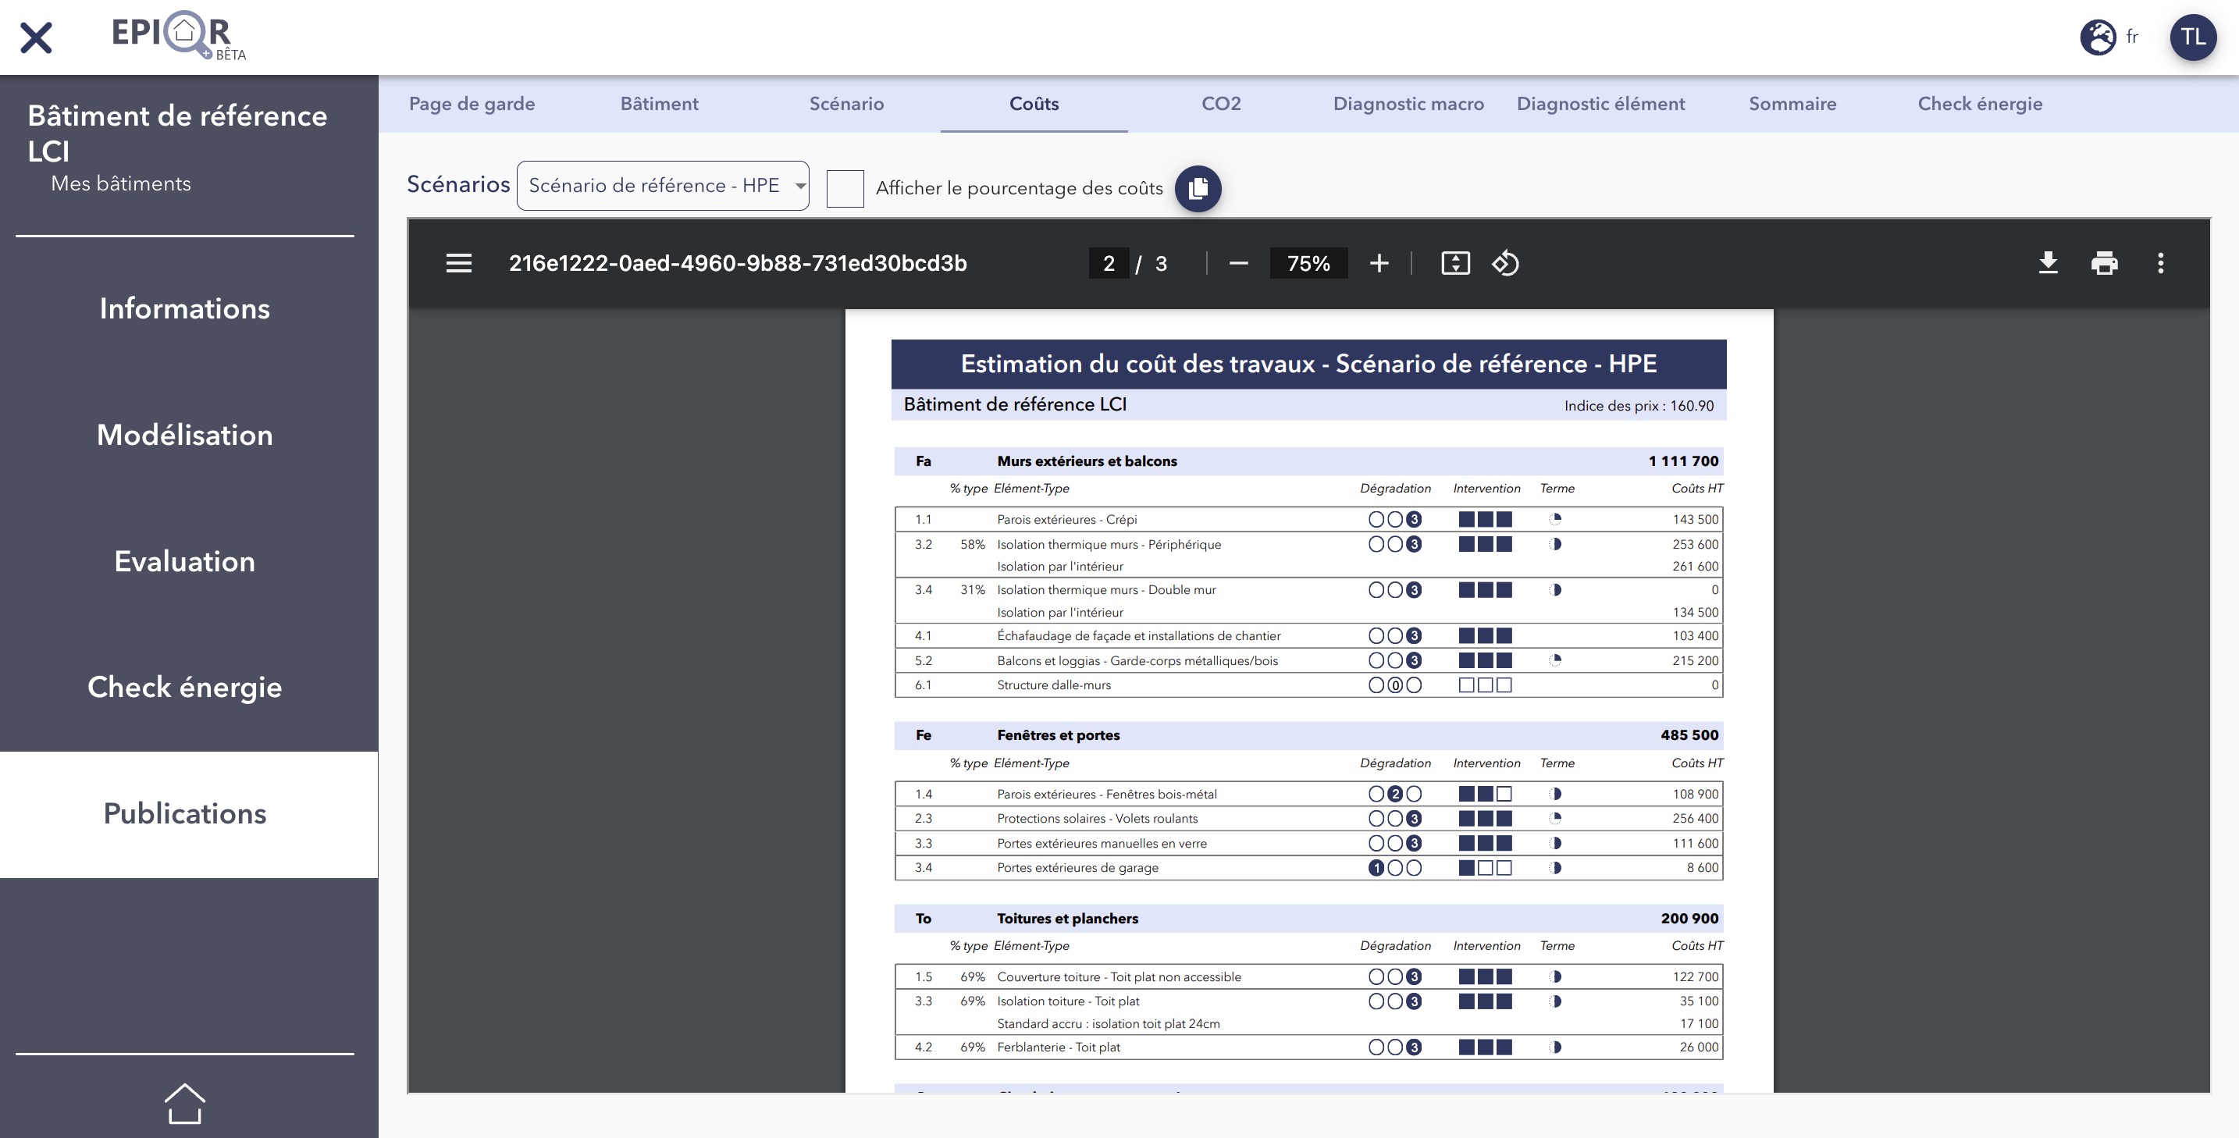Open the EPIQR BETA logo home link
Screen dimensions: 2239x1138
point(178,36)
